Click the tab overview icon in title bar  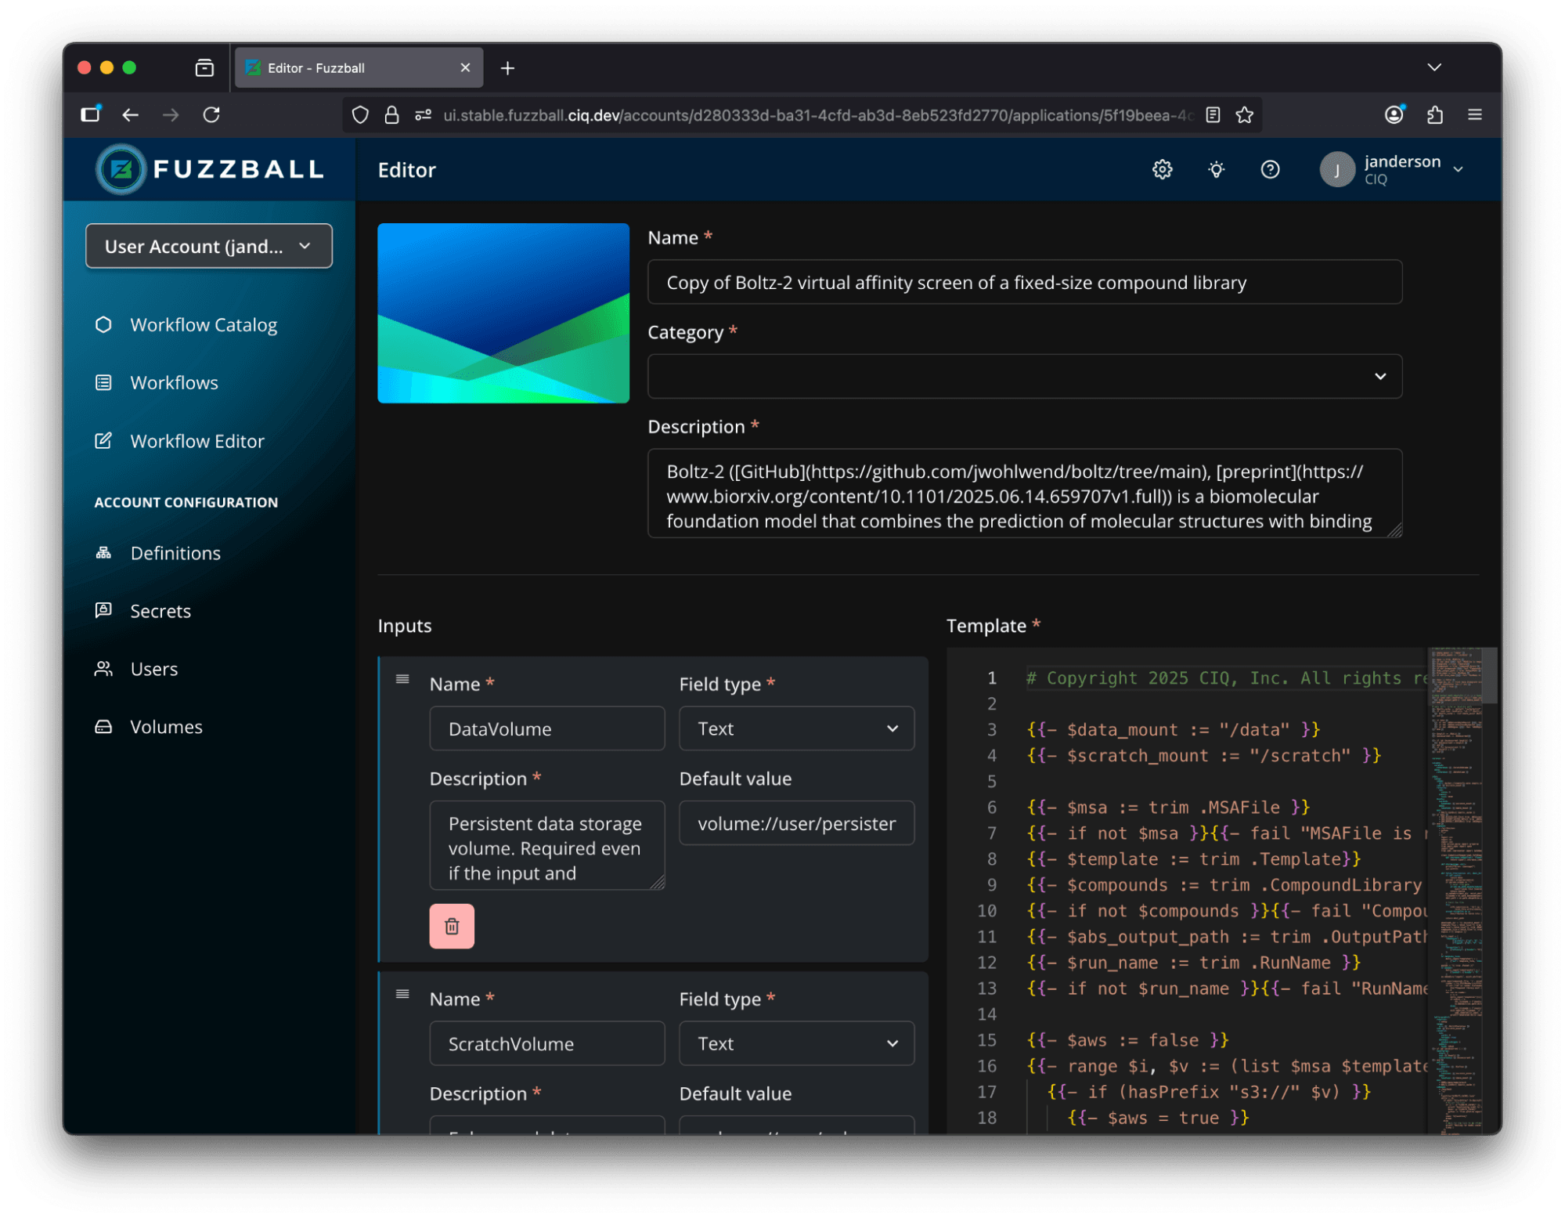204,68
